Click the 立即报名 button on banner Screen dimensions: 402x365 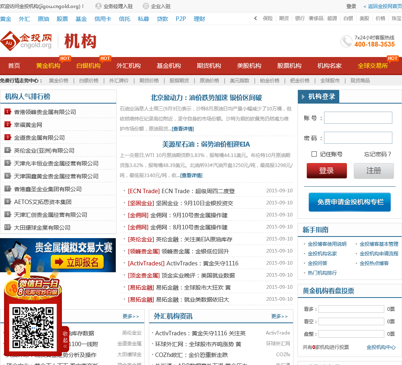click(77, 262)
